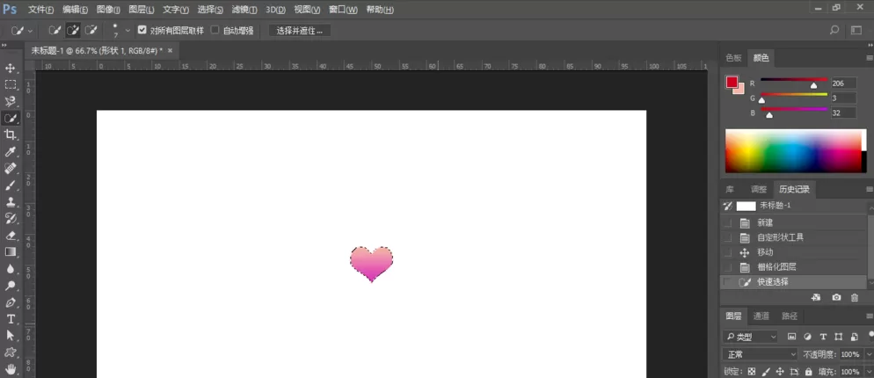Open the 滤镜 menu
Image resolution: width=874 pixels, height=378 pixels.
click(244, 10)
